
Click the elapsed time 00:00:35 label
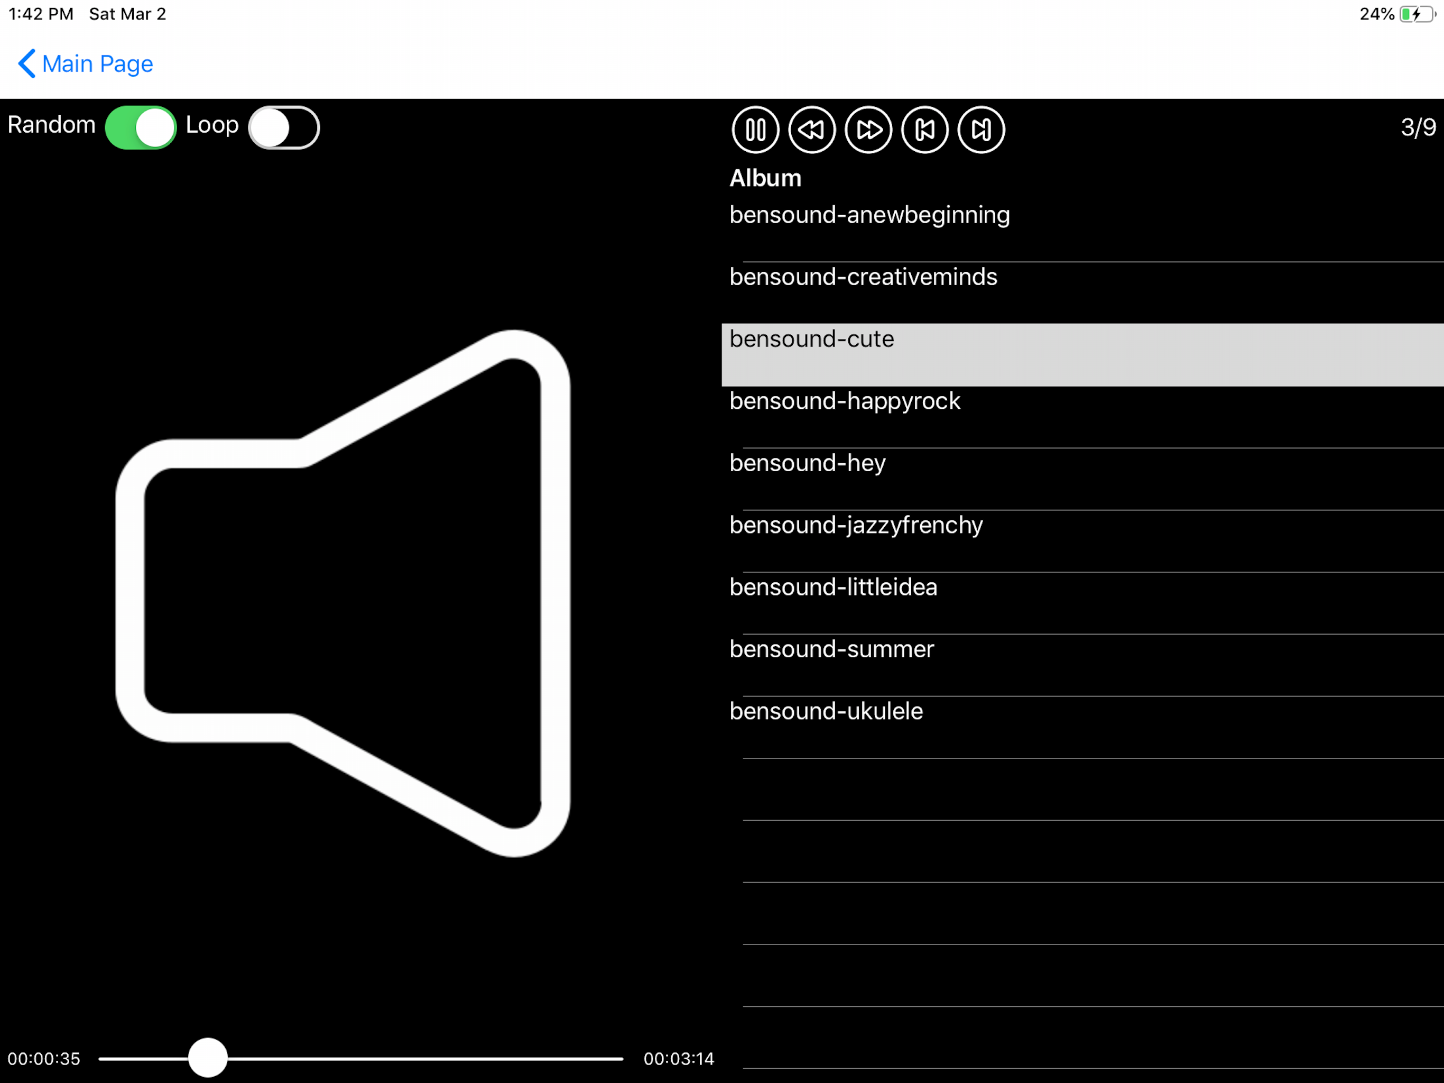coord(44,1059)
